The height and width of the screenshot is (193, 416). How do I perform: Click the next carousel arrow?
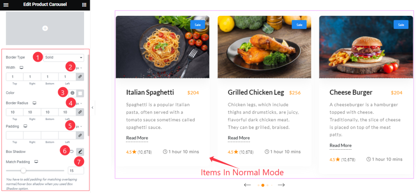point(281,185)
